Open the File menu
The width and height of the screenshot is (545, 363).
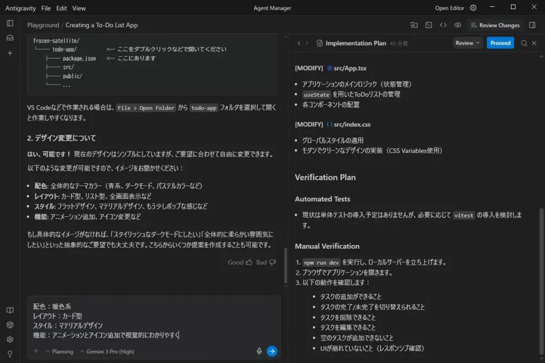(46, 8)
